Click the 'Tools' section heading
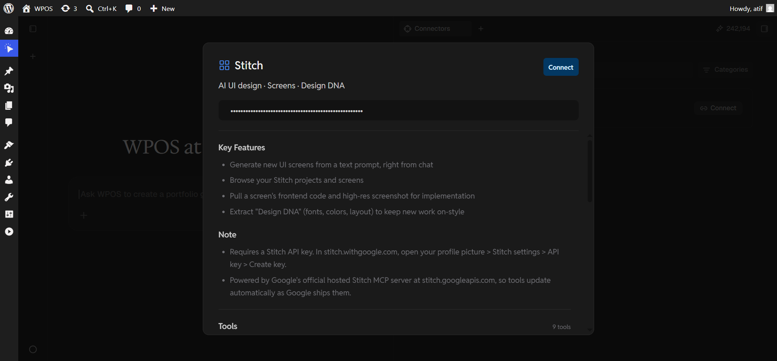The image size is (777, 361). coord(228,326)
